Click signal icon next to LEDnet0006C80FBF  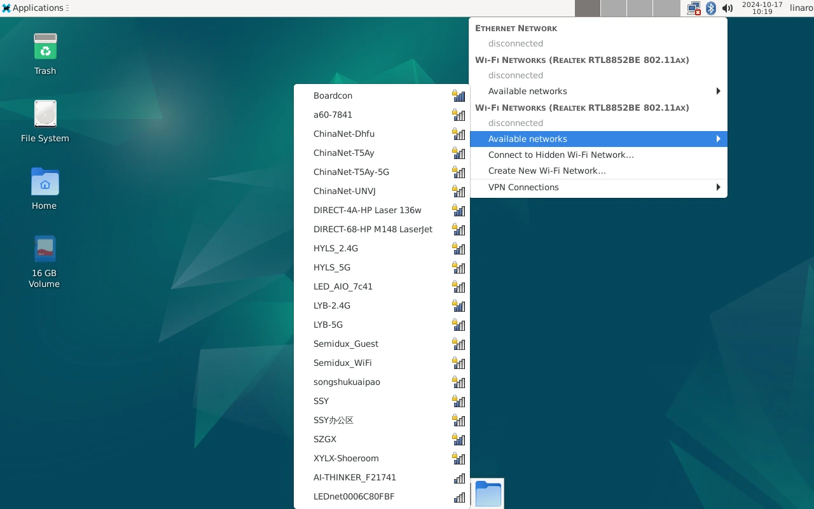(459, 497)
